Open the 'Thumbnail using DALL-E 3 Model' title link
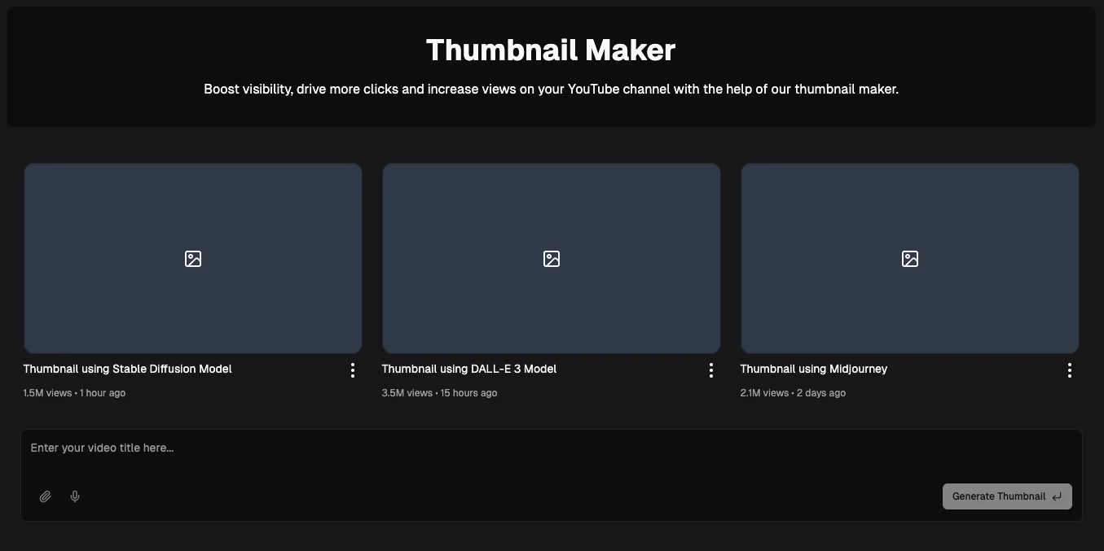Image resolution: width=1104 pixels, height=551 pixels. [468, 369]
